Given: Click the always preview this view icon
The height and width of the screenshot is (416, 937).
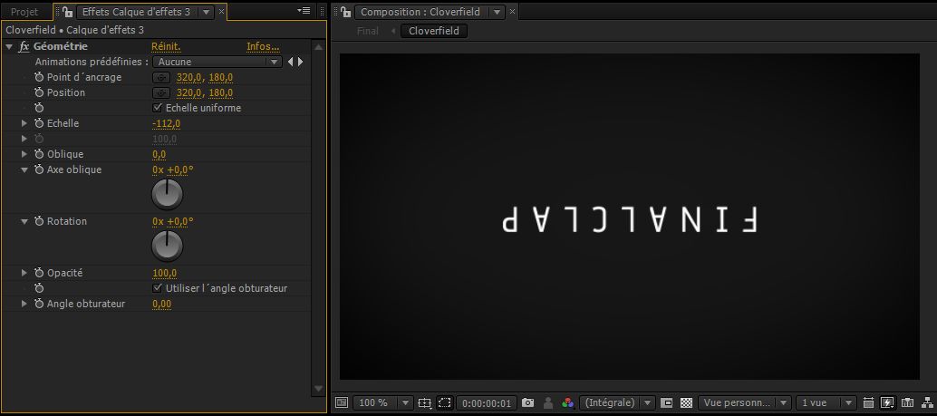Looking at the screenshot, I should pos(342,402).
